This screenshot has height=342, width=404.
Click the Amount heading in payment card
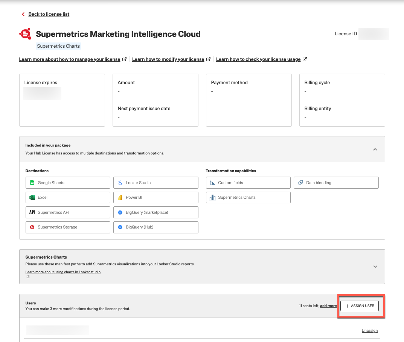pyautogui.click(x=126, y=83)
